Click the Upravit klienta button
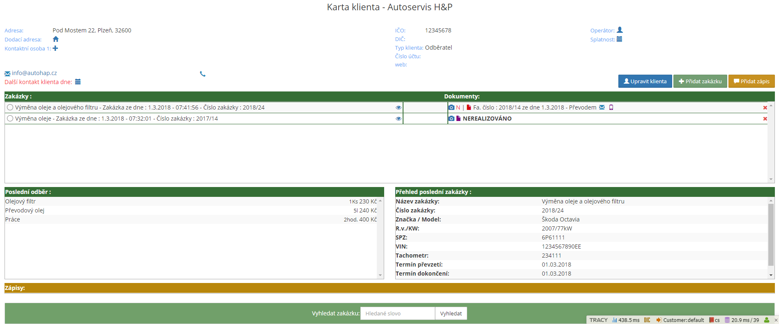Screen dimensions: 779x324 (645, 81)
